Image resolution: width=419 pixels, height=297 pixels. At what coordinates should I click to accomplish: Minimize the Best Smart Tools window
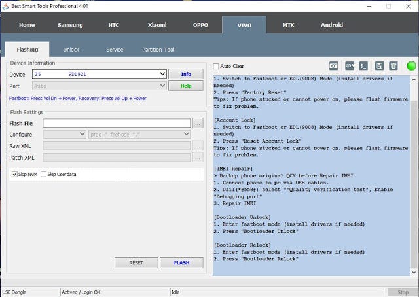click(x=369, y=6)
